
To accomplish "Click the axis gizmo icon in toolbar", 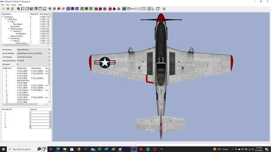I will click(153, 9).
